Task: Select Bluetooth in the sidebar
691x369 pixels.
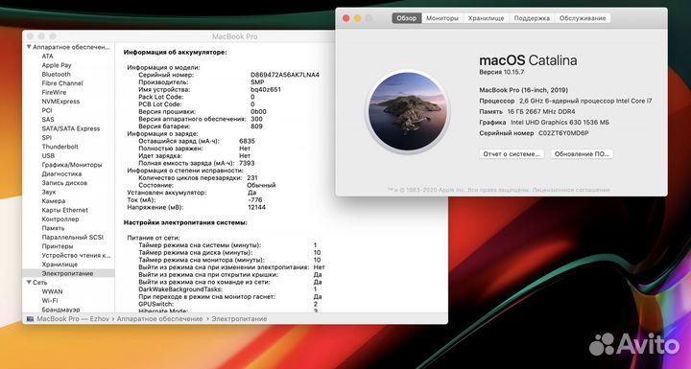Action: click(56, 74)
